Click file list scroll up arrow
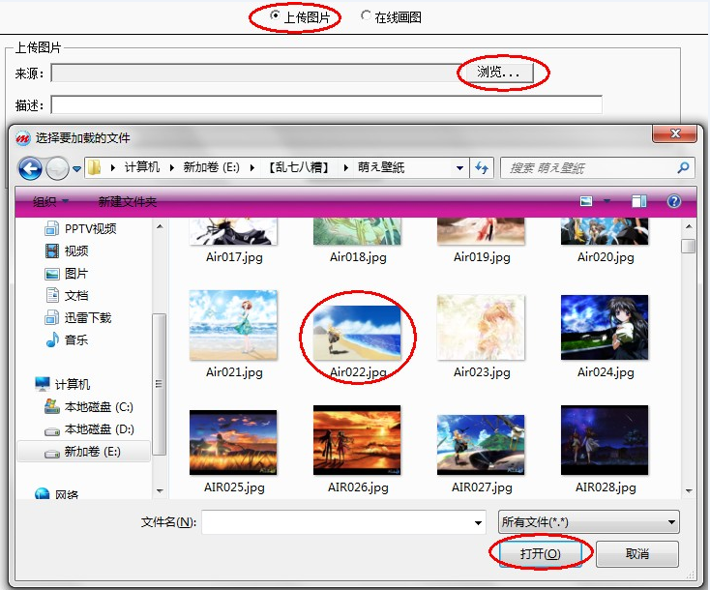710x590 pixels. [689, 226]
